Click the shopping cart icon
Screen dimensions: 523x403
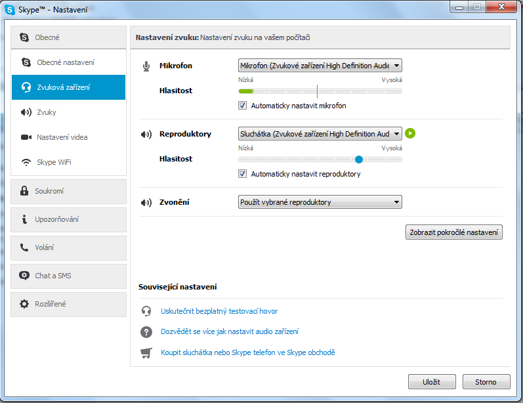[x=146, y=353]
